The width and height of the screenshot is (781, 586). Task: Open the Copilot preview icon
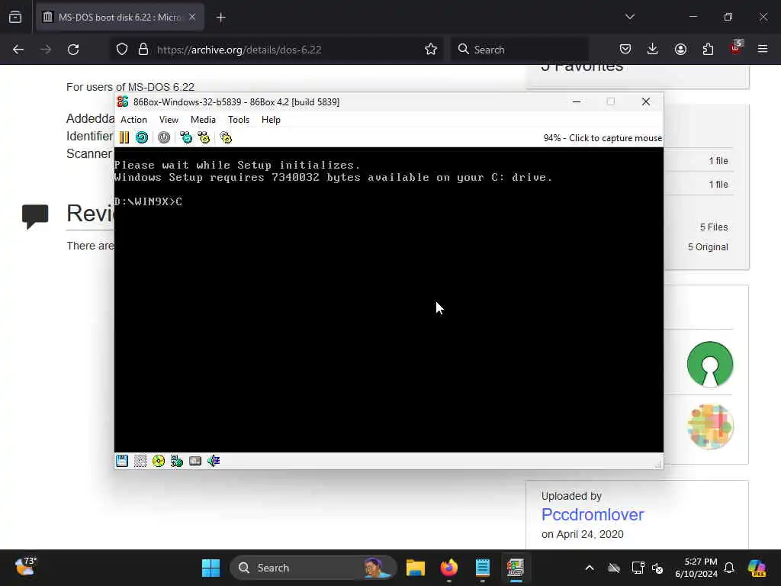757,568
